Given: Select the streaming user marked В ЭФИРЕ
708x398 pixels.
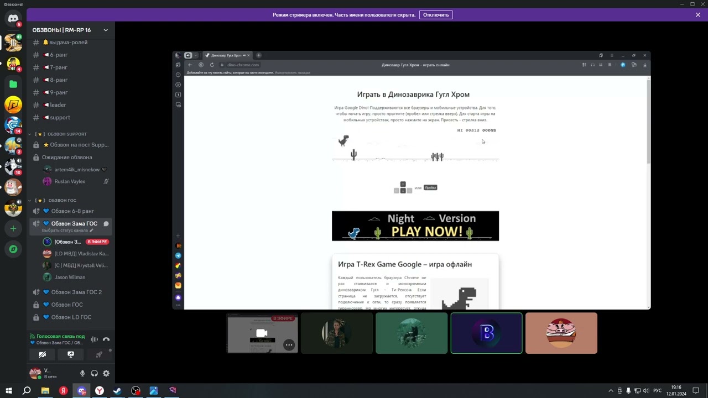Looking at the screenshot, I should [x=76, y=242].
